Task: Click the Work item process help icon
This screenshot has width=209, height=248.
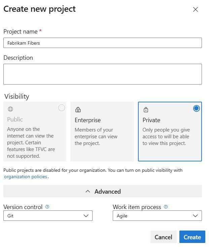Action: (x=166, y=207)
